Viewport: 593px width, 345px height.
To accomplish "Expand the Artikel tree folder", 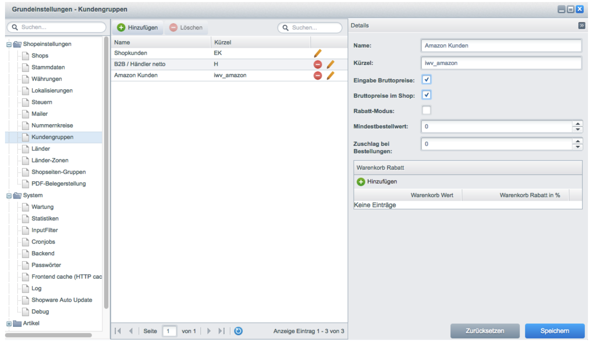I will click(9, 324).
